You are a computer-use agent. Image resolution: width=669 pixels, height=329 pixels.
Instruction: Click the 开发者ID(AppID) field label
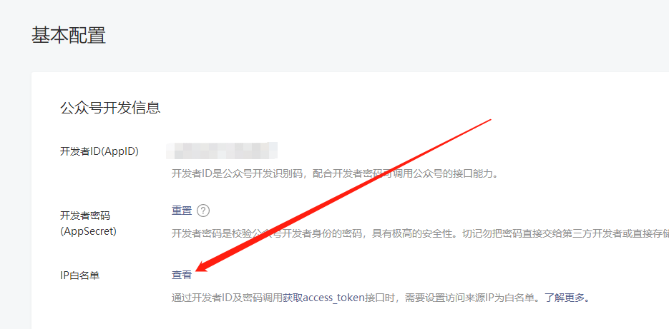pyautogui.click(x=99, y=151)
